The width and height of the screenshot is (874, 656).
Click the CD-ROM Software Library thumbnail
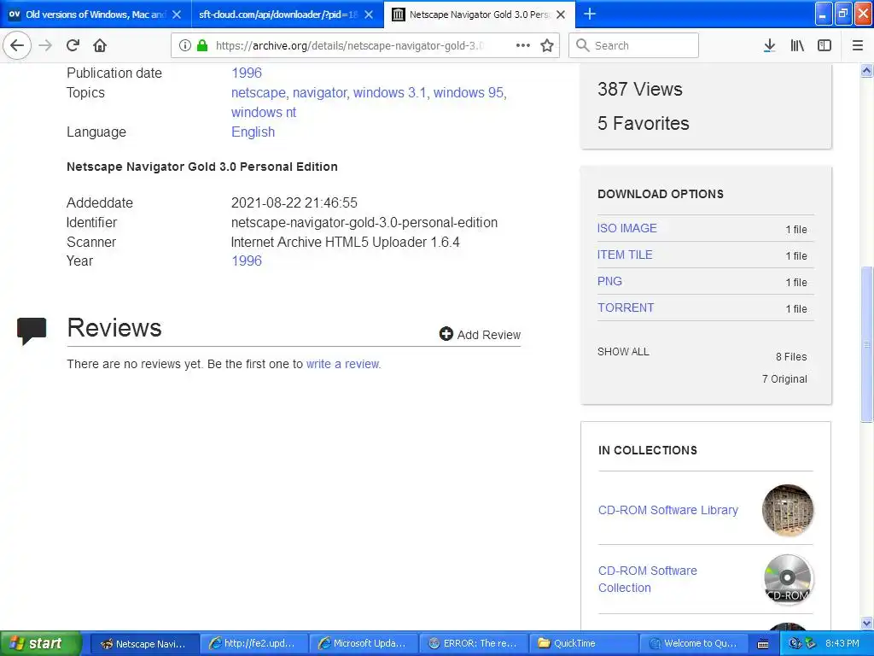pyautogui.click(x=788, y=510)
